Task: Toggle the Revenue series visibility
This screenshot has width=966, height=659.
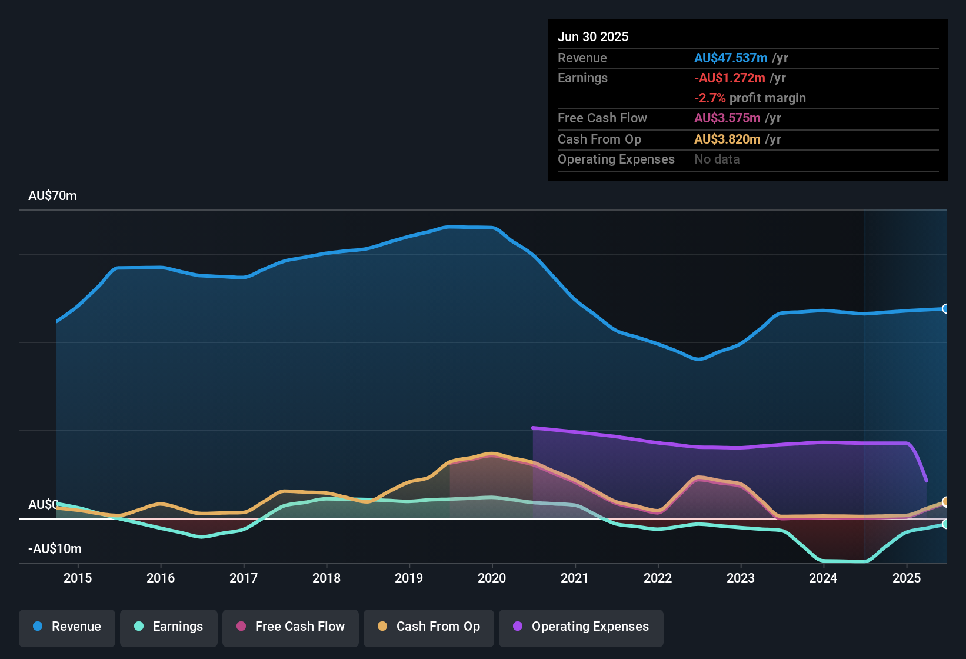Action: click(x=66, y=627)
